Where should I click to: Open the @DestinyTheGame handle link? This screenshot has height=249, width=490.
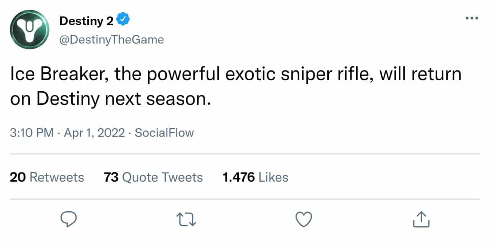coord(111,39)
